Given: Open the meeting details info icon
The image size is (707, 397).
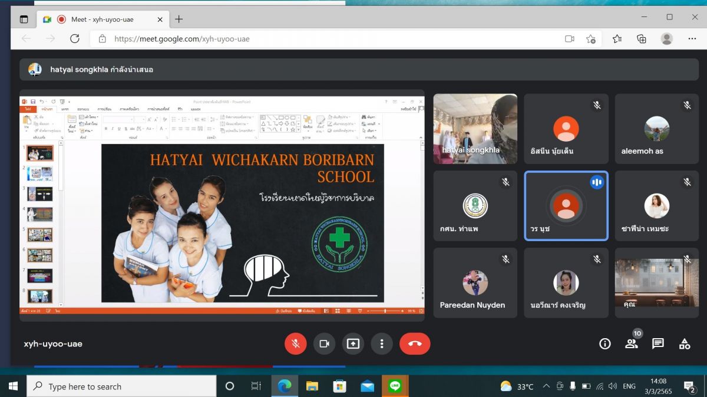Looking at the screenshot, I should (x=604, y=344).
